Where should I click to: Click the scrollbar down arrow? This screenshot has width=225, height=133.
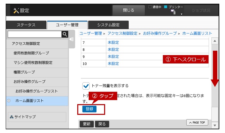[x=215, y=126]
